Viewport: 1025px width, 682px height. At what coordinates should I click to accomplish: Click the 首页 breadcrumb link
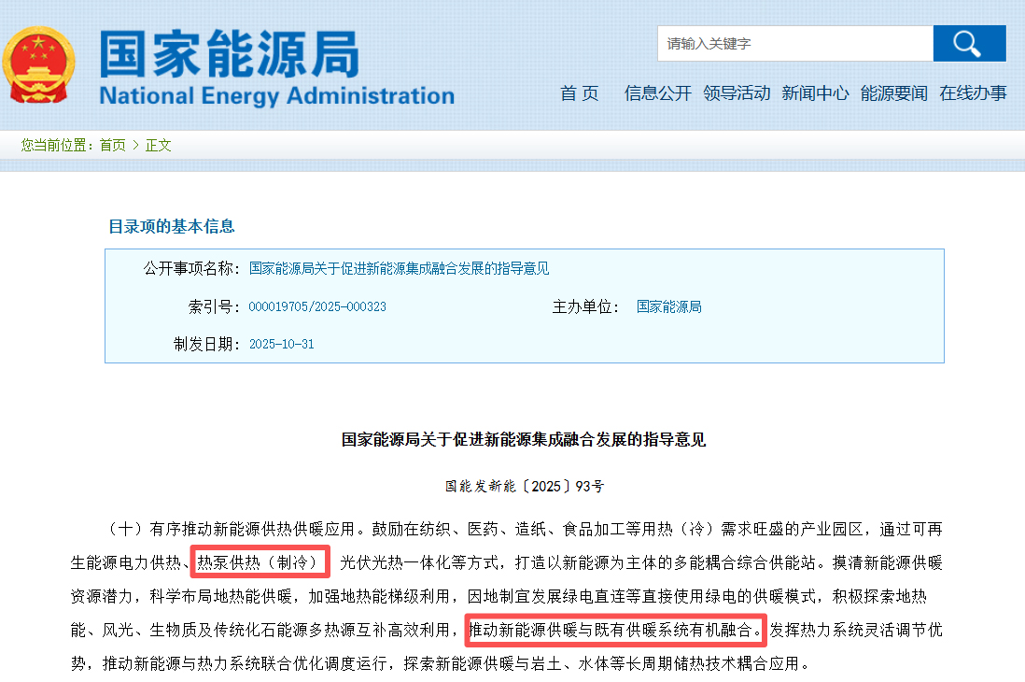(112, 145)
